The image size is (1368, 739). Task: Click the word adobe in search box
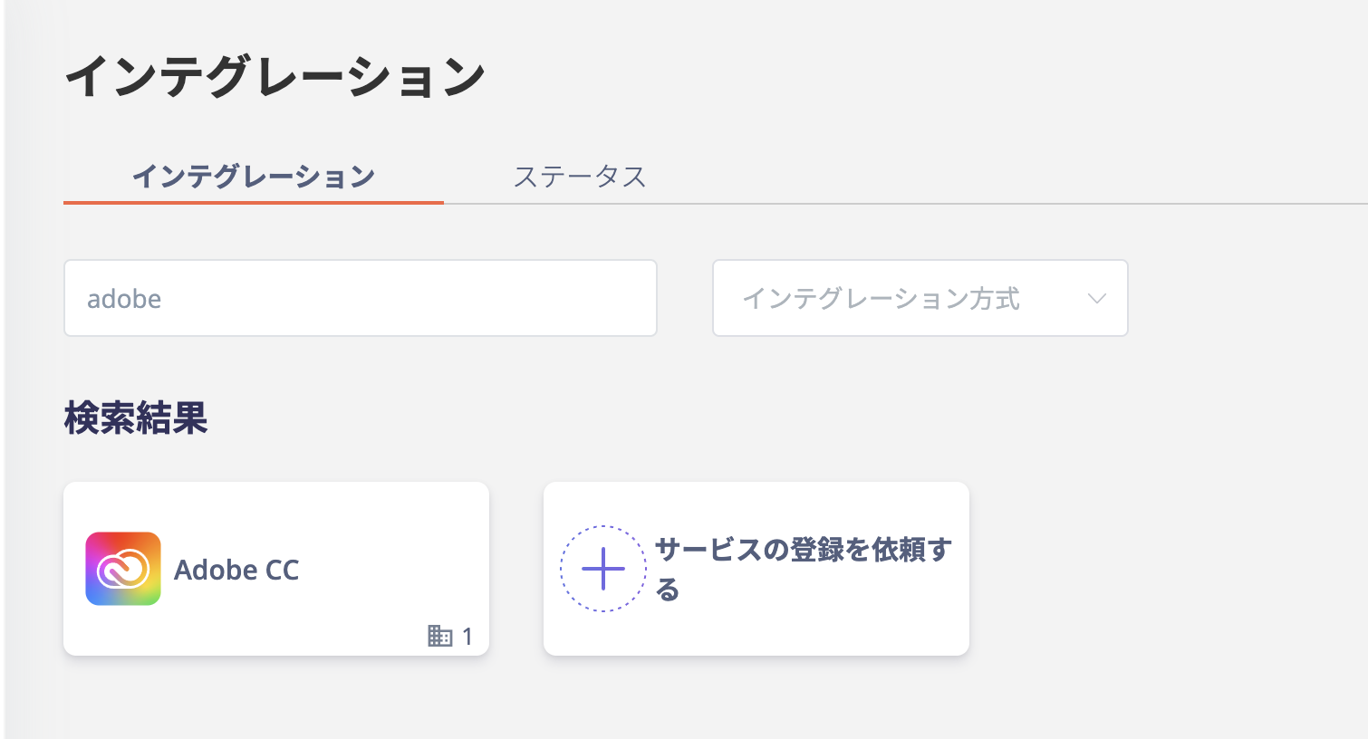tap(124, 299)
